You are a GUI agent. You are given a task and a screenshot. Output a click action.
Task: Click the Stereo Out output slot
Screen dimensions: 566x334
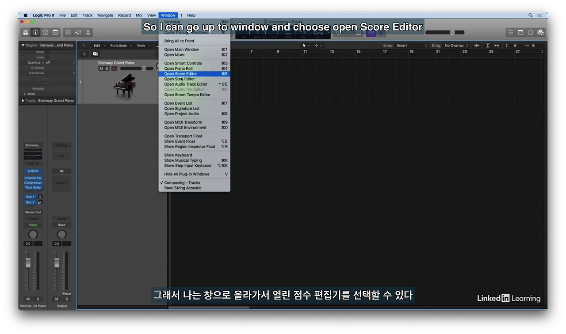click(33, 212)
